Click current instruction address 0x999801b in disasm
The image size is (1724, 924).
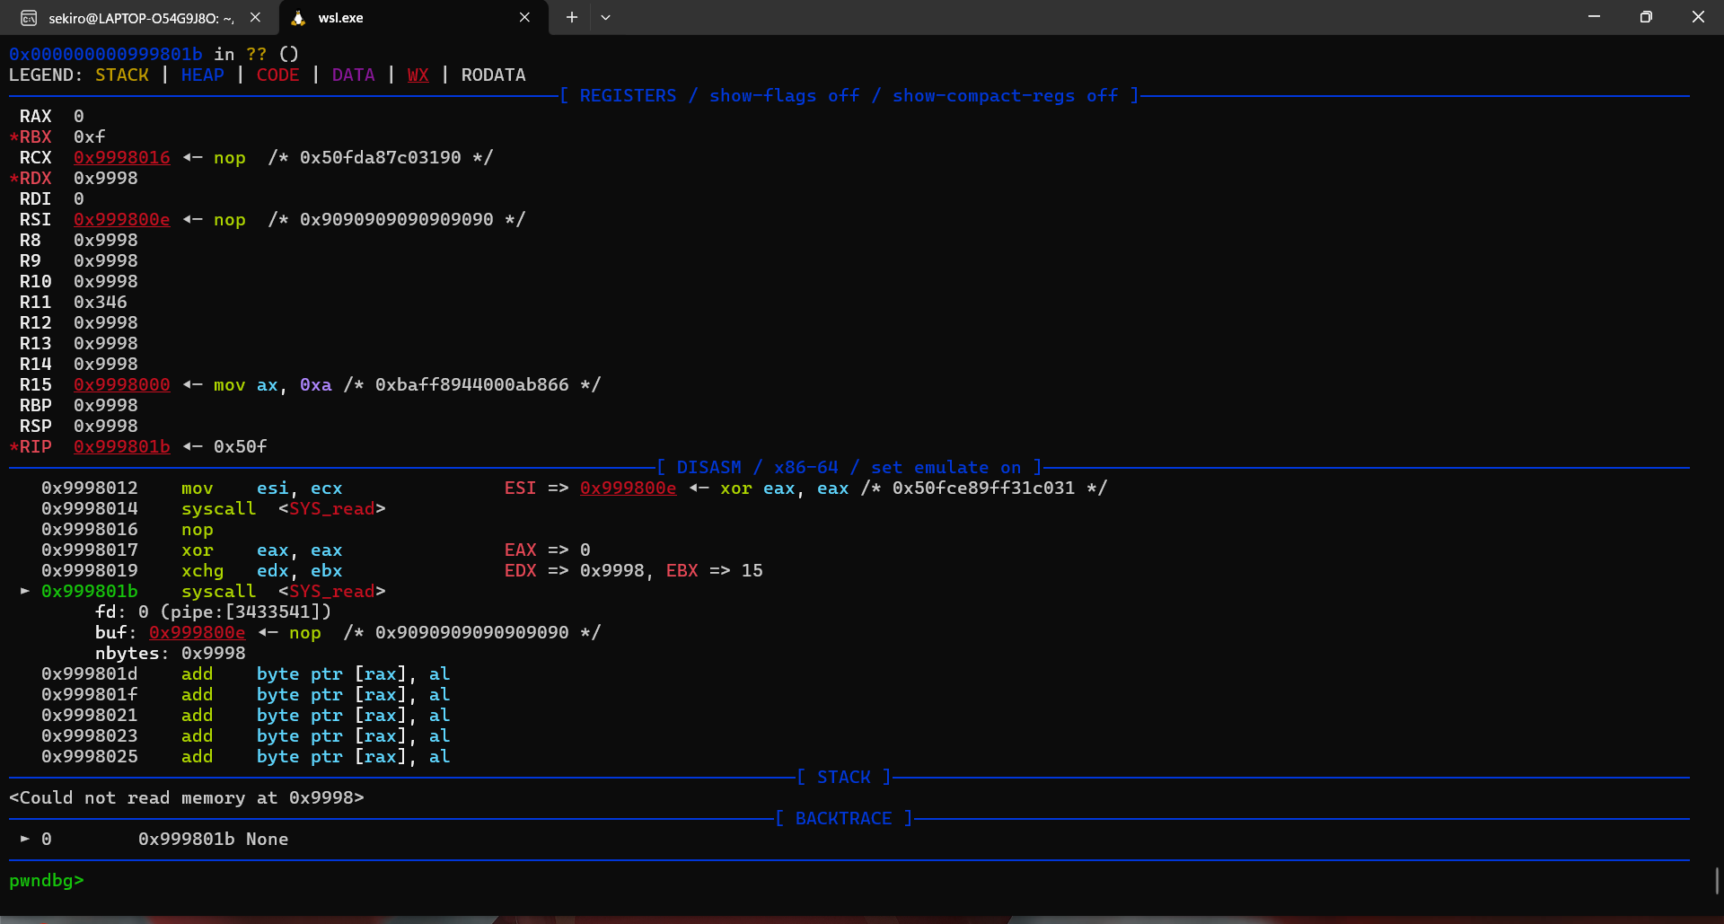pyautogui.click(x=90, y=592)
